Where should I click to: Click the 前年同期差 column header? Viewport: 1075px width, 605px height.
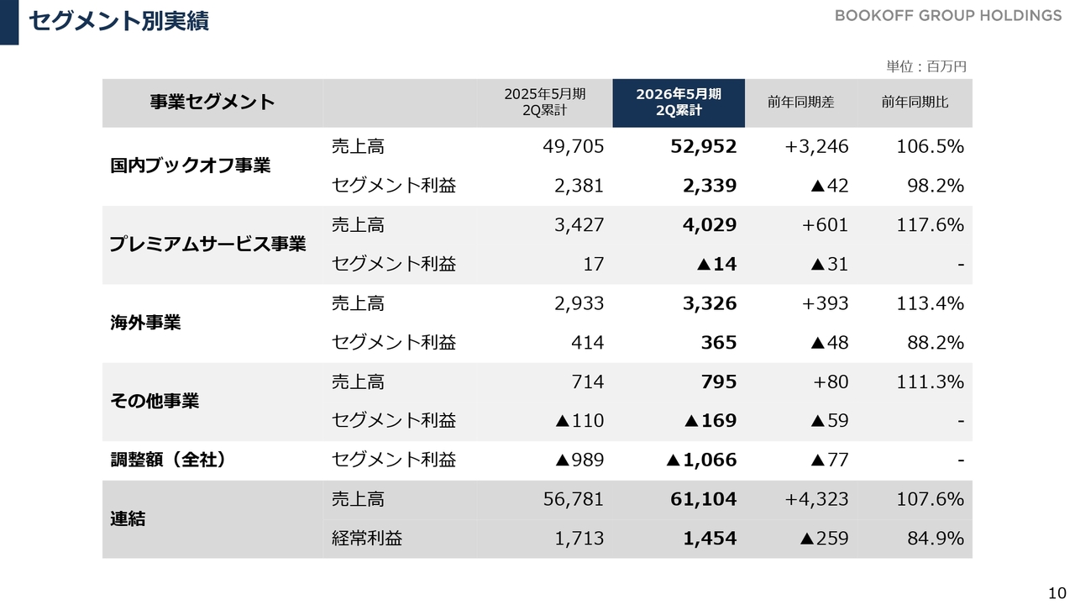point(800,103)
